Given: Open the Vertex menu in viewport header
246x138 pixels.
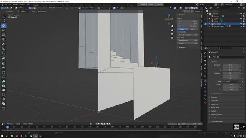Looking at the screenshot, I should [61, 8].
